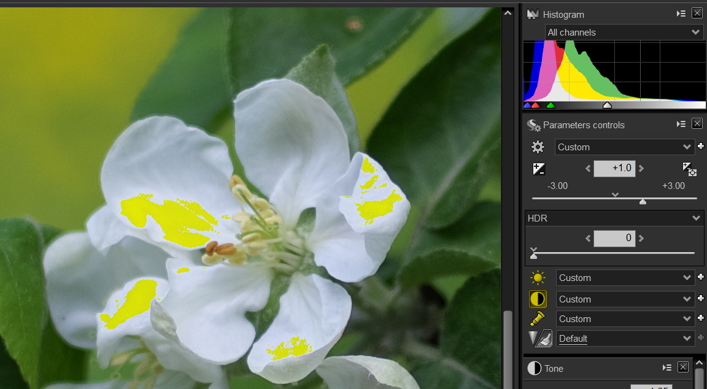Increase HDR value with right arrow
Image resolution: width=707 pixels, height=389 pixels.
pos(641,238)
